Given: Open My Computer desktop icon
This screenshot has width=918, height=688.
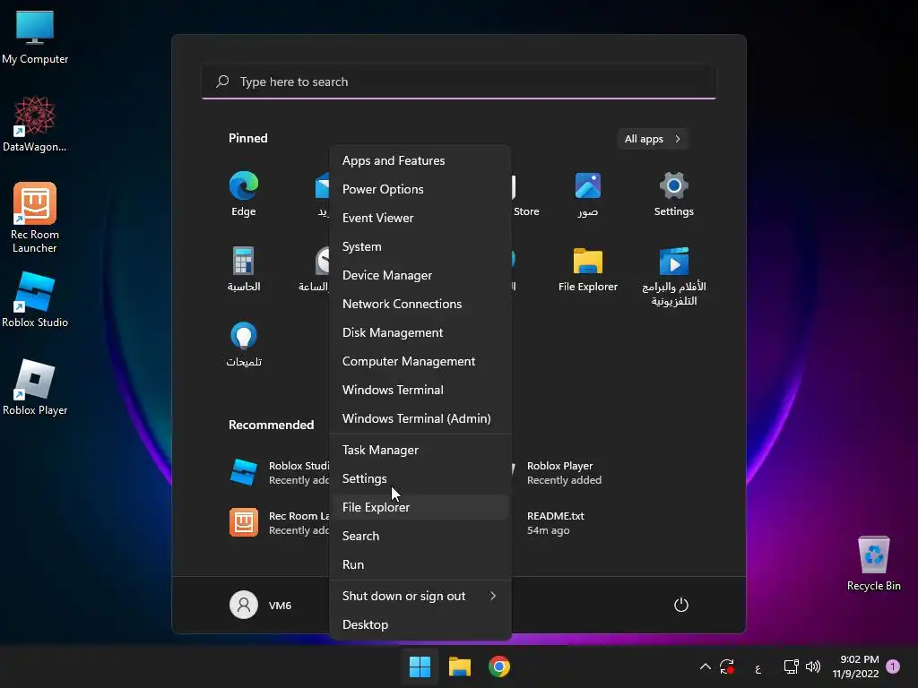Looking at the screenshot, I should pos(35,37).
